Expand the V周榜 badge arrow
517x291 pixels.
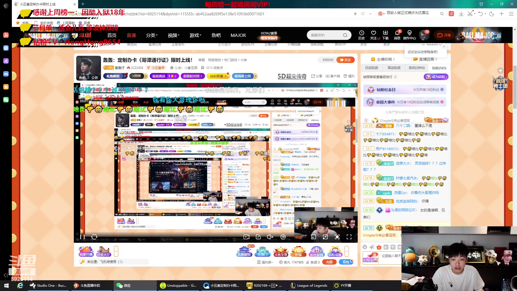pos(146,76)
